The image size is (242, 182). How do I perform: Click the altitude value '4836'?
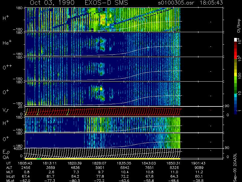click(x=75, y=168)
